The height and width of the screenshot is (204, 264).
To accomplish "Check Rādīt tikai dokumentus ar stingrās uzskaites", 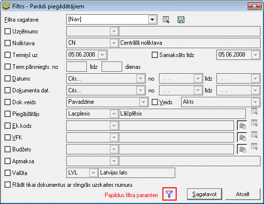I will pos(7,185).
